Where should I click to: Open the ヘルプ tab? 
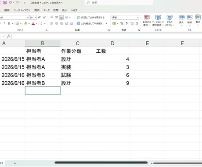click(x=74, y=10)
